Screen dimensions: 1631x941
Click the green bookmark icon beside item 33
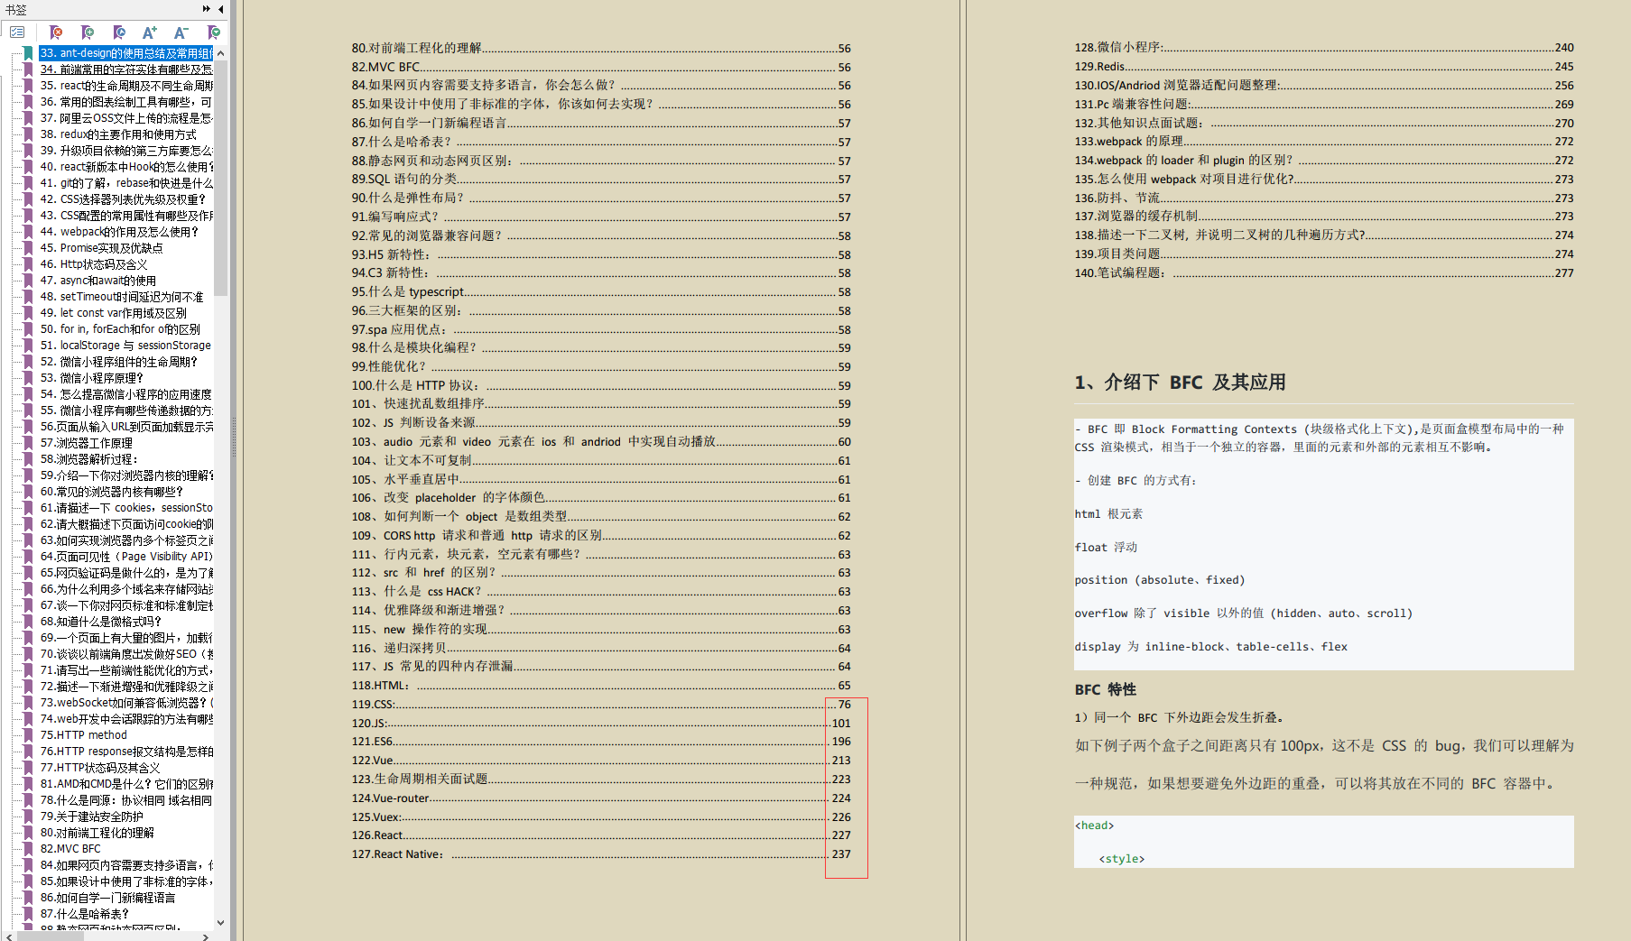point(28,53)
